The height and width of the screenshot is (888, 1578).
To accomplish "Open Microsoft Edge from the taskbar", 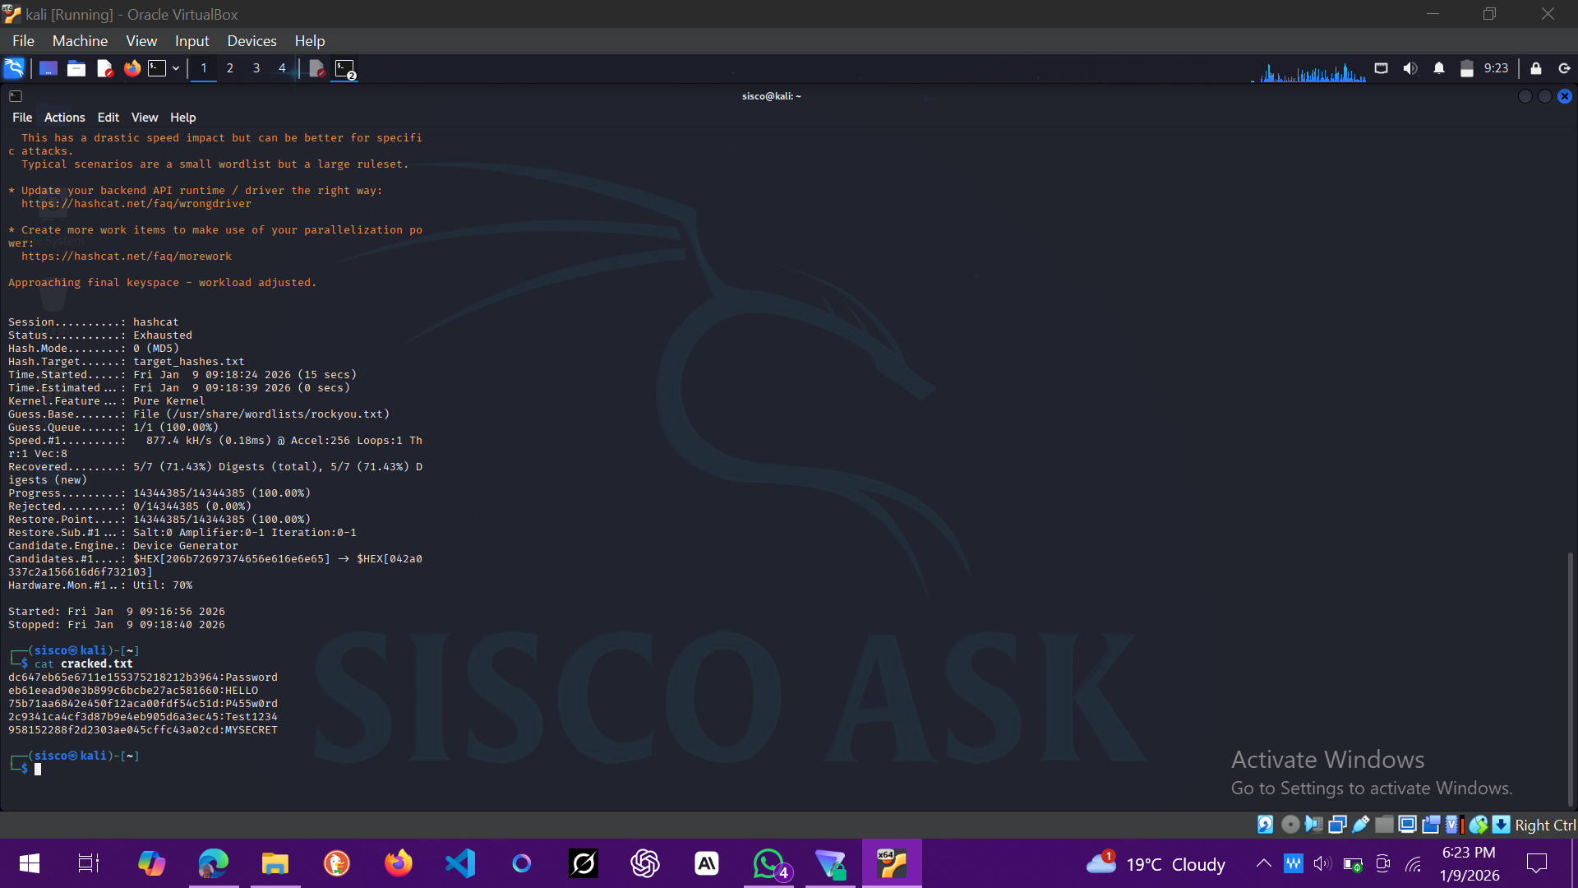I will click(x=213, y=863).
